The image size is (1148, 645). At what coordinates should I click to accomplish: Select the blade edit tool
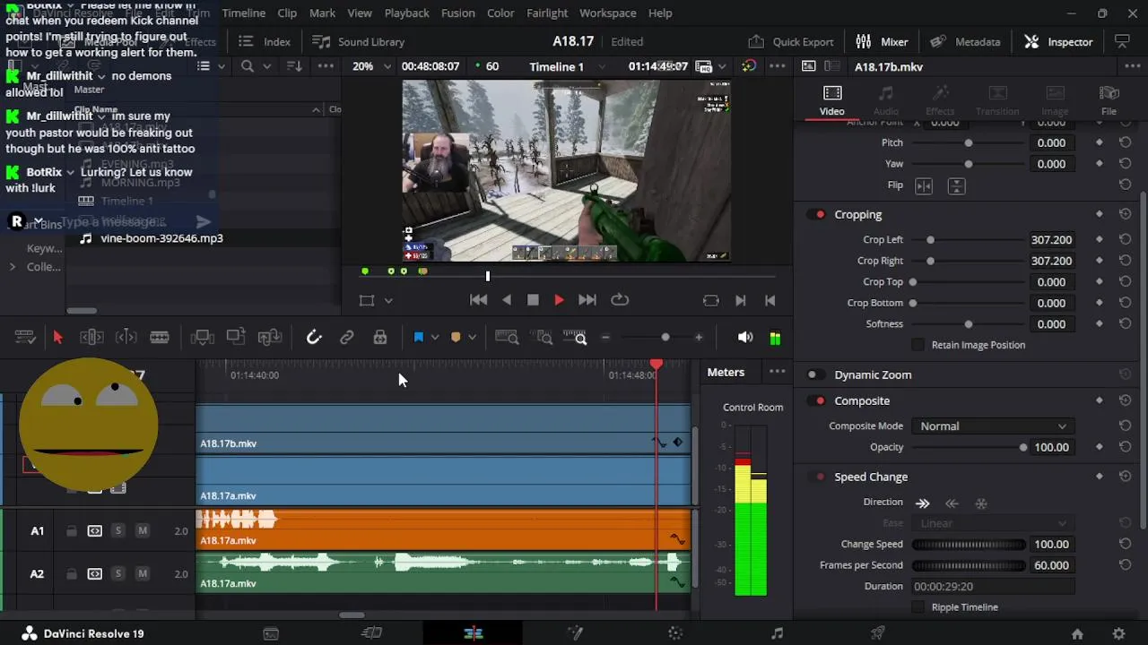coord(160,338)
